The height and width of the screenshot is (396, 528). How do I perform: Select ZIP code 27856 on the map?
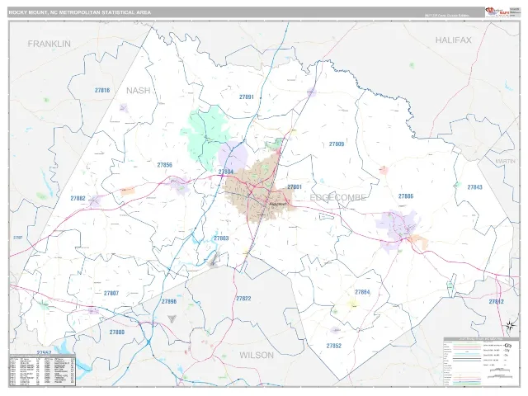coord(165,165)
